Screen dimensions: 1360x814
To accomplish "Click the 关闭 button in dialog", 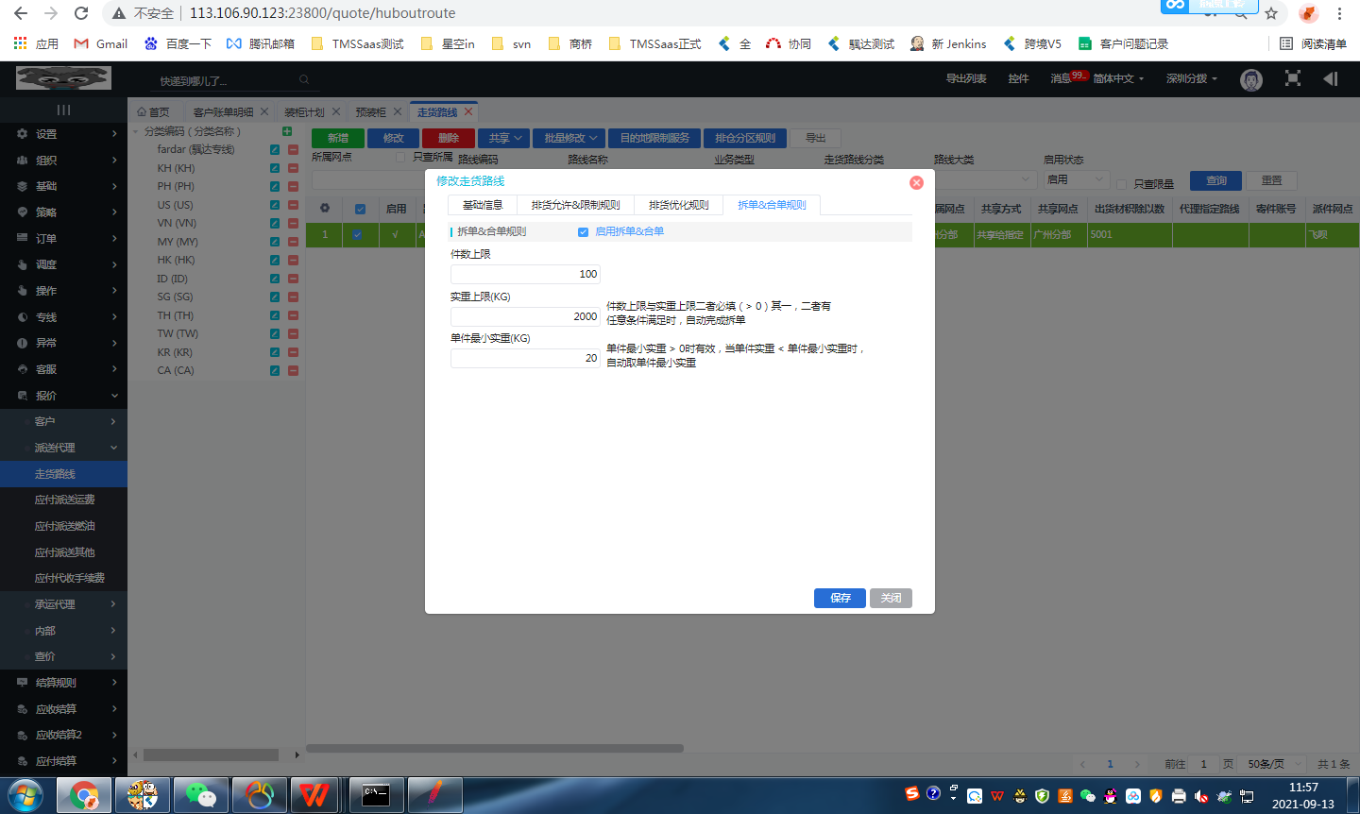I will [x=891, y=598].
